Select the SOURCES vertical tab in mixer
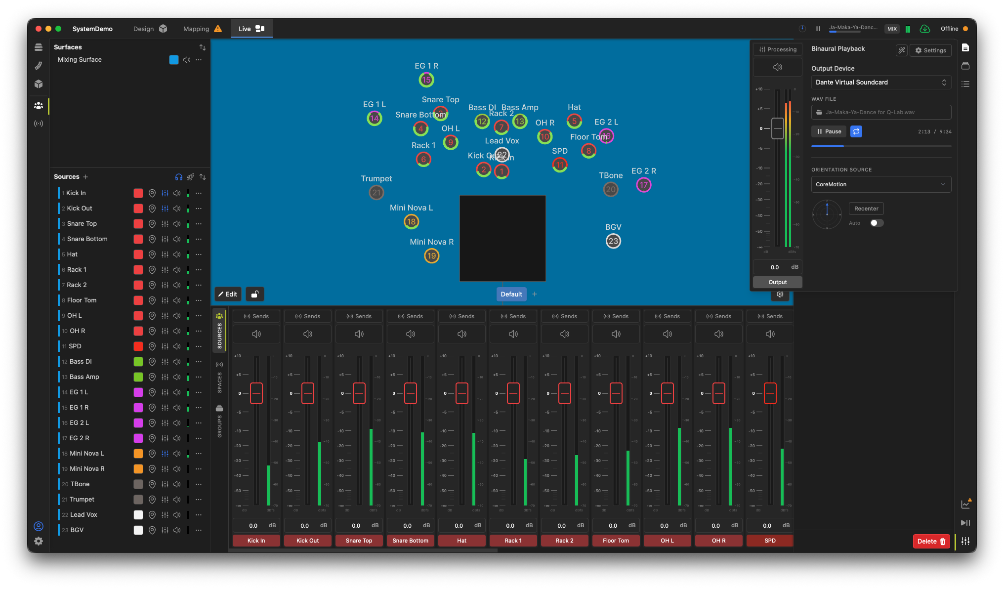 pos(219,330)
